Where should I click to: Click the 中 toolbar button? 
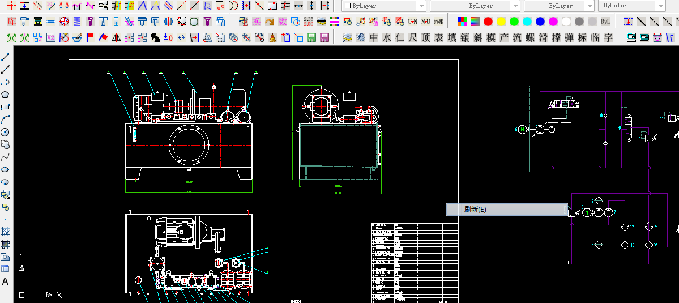tap(374, 37)
